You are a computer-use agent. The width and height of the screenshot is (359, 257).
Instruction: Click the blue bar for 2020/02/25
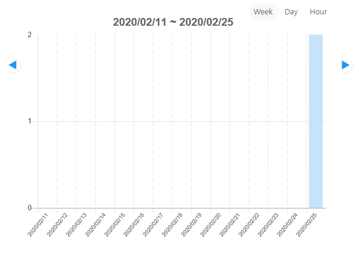click(316, 121)
